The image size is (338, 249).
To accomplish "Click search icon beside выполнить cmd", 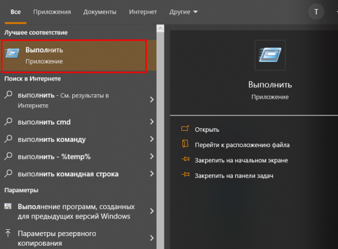I will [x=8, y=122].
